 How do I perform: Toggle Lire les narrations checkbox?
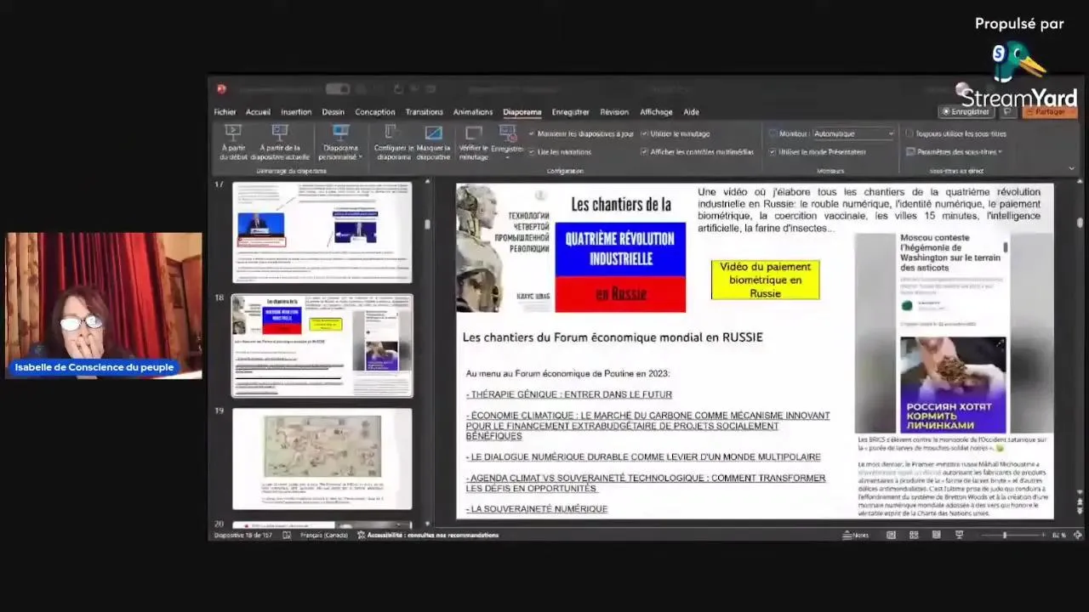532,152
